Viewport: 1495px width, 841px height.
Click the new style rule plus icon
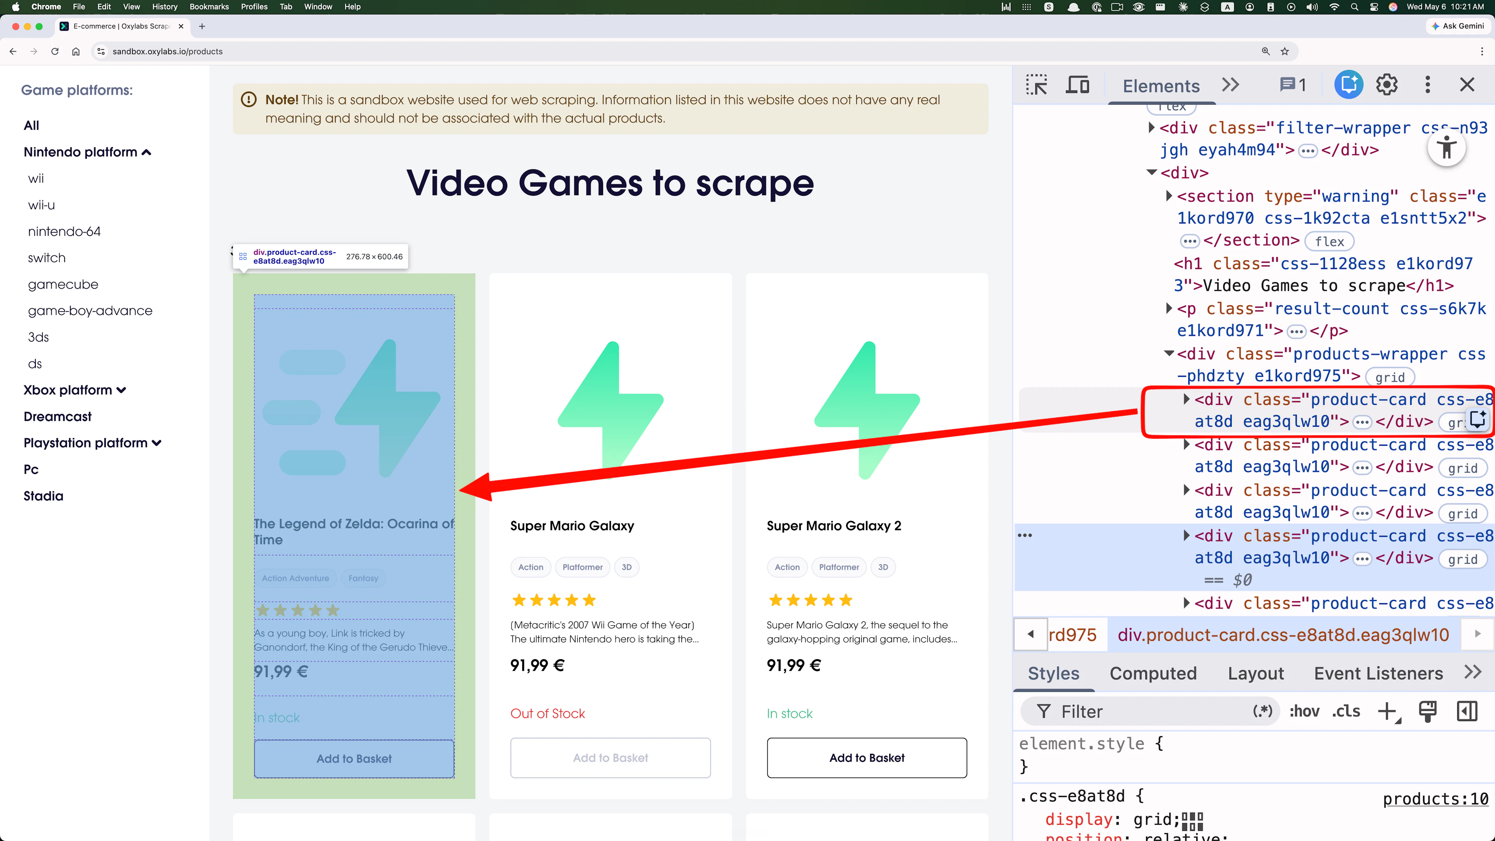click(1389, 712)
